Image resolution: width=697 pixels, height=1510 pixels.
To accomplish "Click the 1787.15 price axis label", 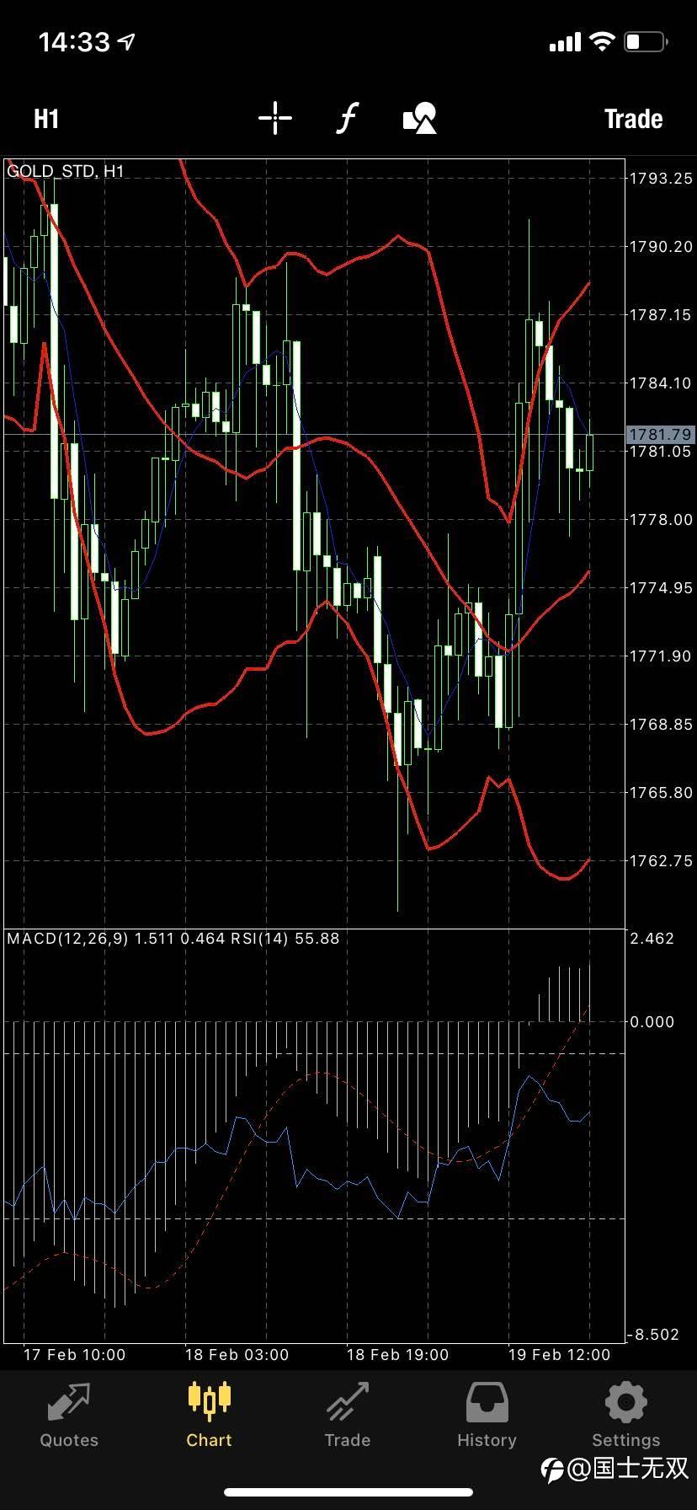I will (661, 314).
